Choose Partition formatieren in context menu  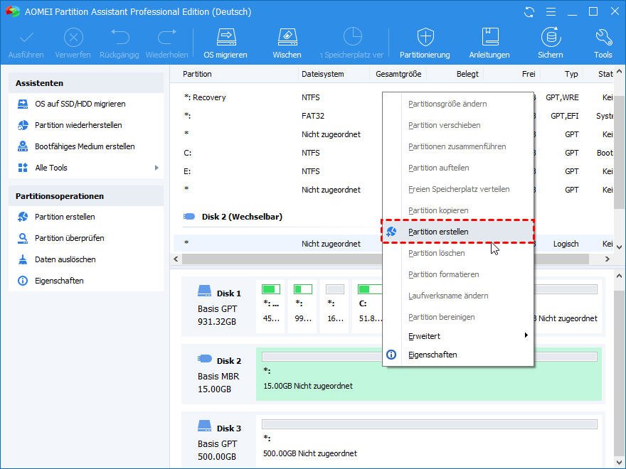458,274
